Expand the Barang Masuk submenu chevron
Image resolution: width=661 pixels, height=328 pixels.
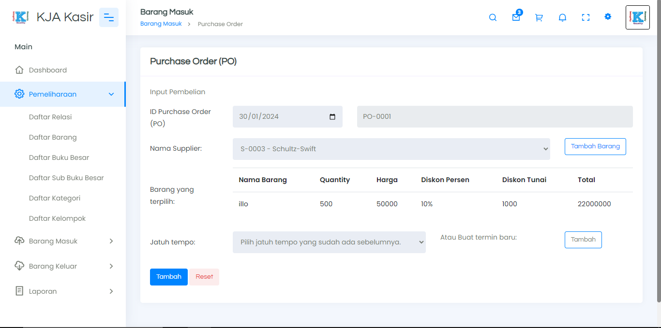111,241
